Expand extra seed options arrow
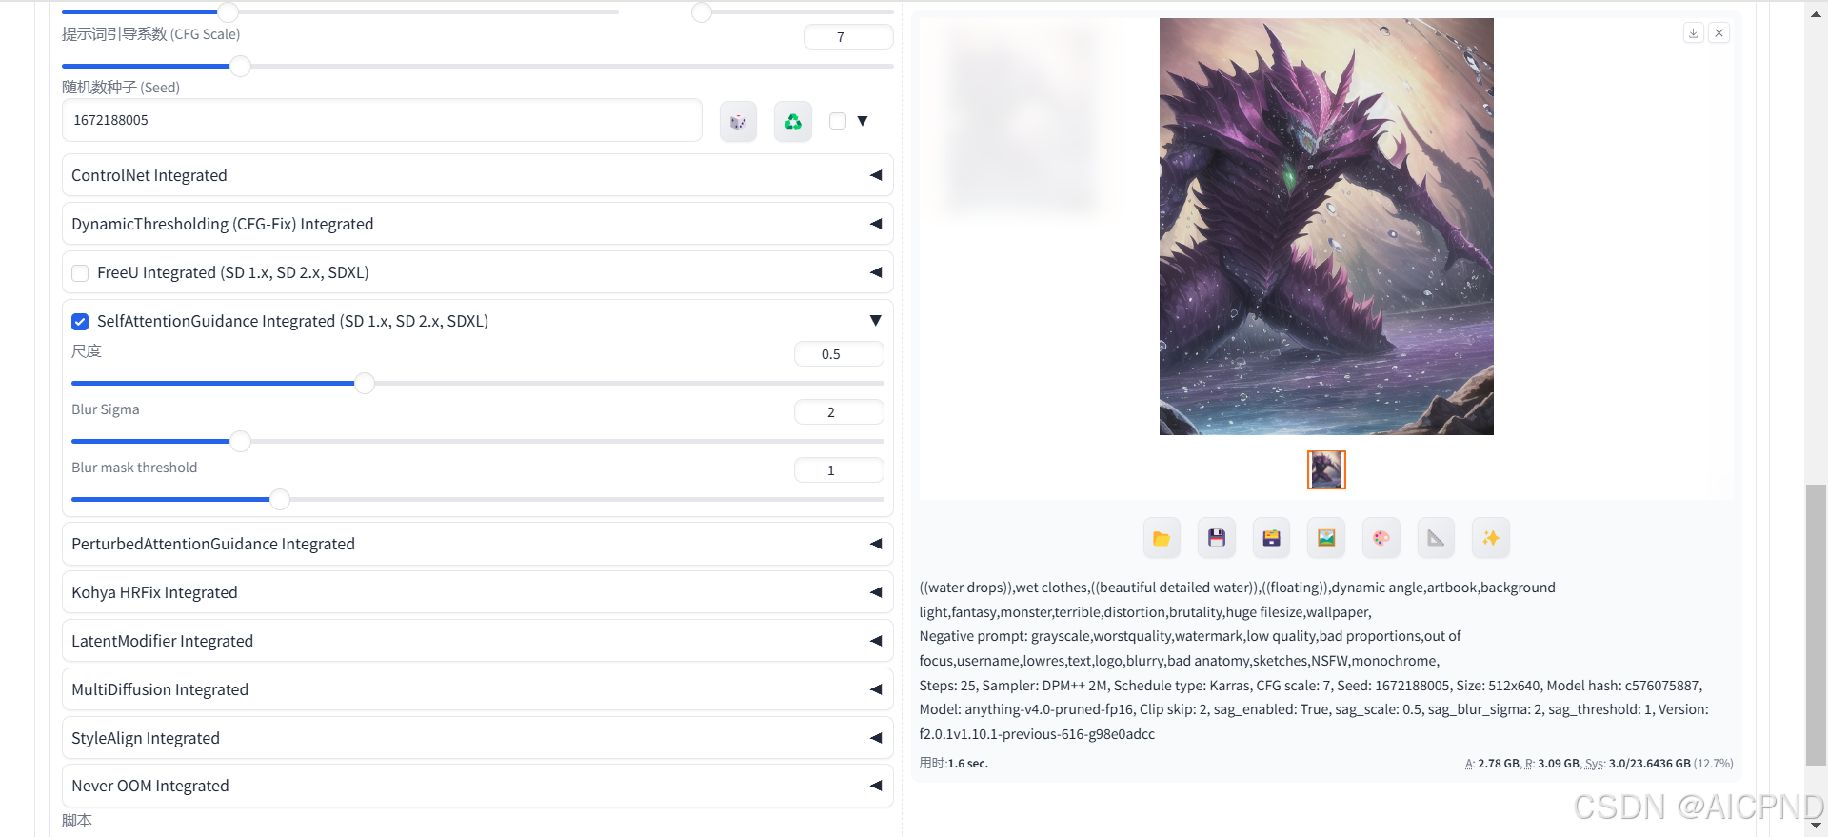The height and width of the screenshot is (837, 1828). [863, 121]
